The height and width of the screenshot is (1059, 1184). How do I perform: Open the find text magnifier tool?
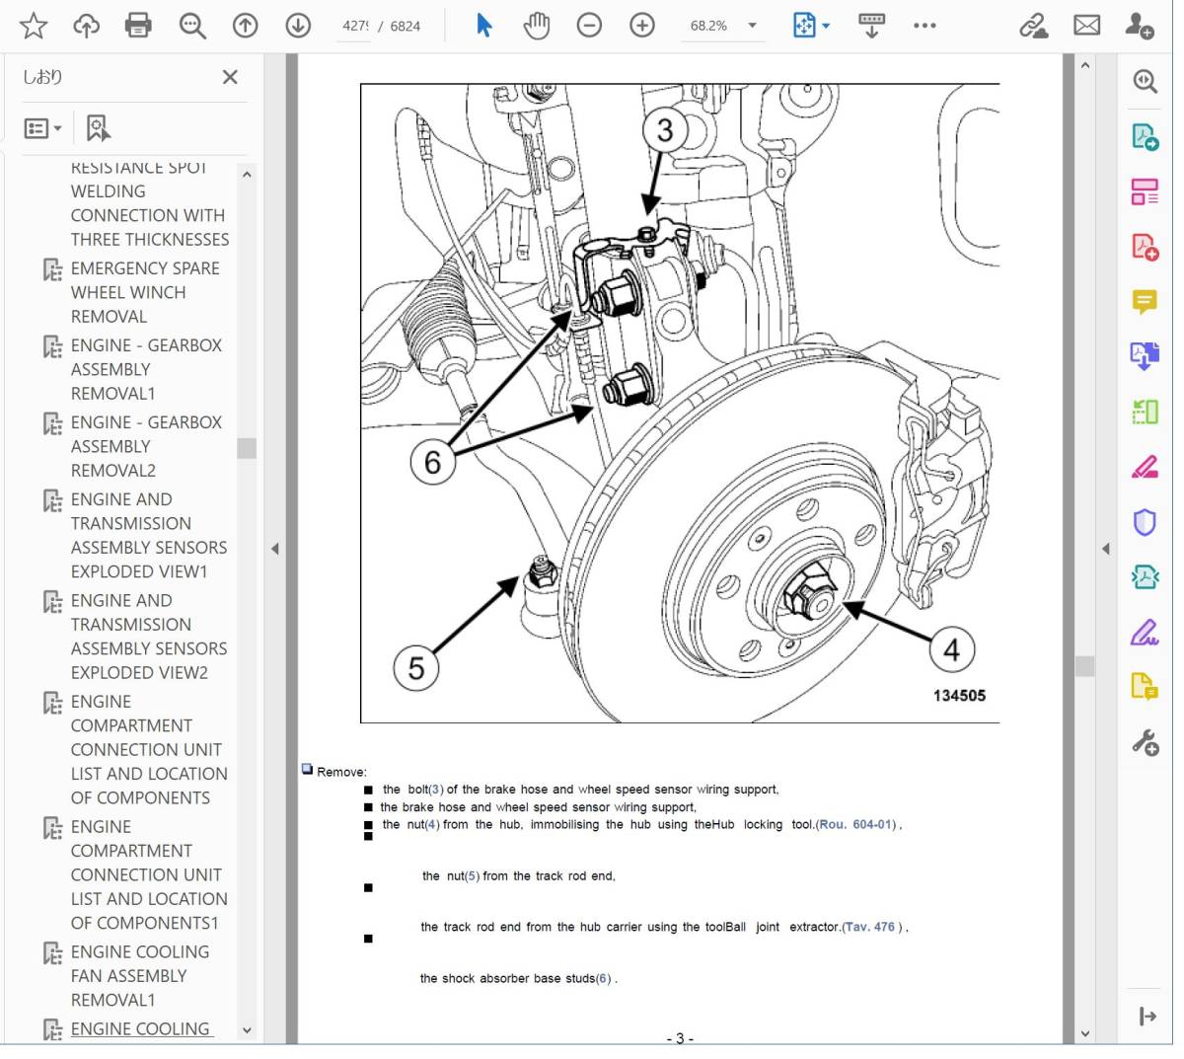coord(192,26)
